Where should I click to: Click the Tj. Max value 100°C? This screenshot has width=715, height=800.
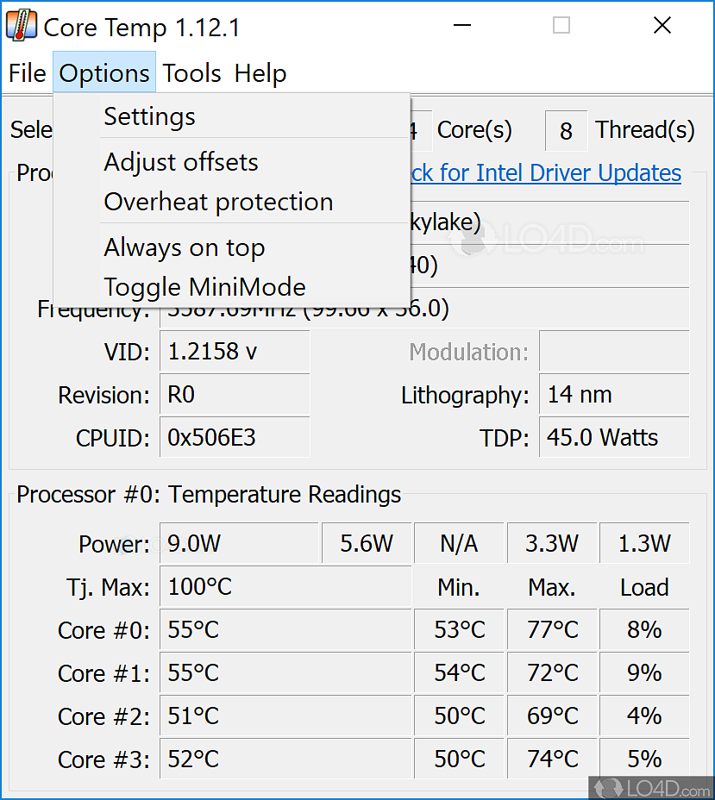click(x=285, y=586)
